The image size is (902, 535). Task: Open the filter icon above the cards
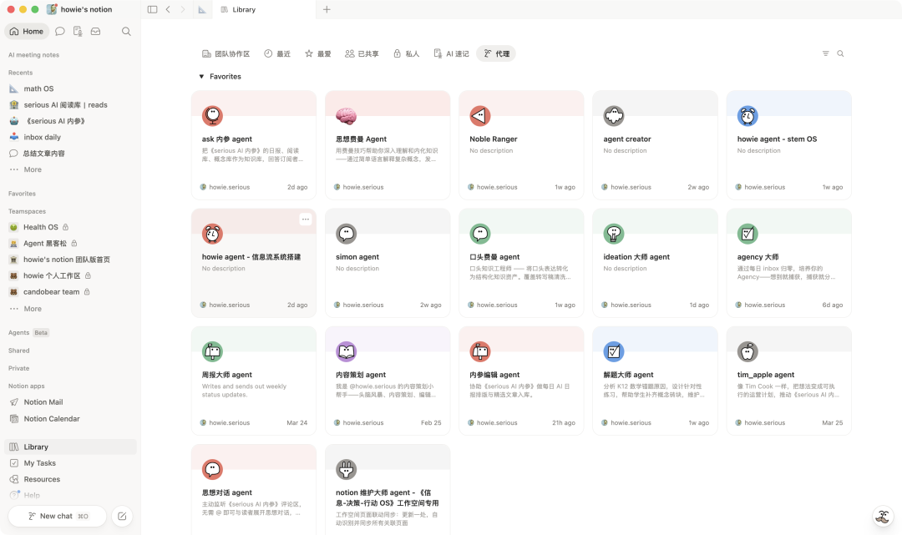[x=825, y=53]
